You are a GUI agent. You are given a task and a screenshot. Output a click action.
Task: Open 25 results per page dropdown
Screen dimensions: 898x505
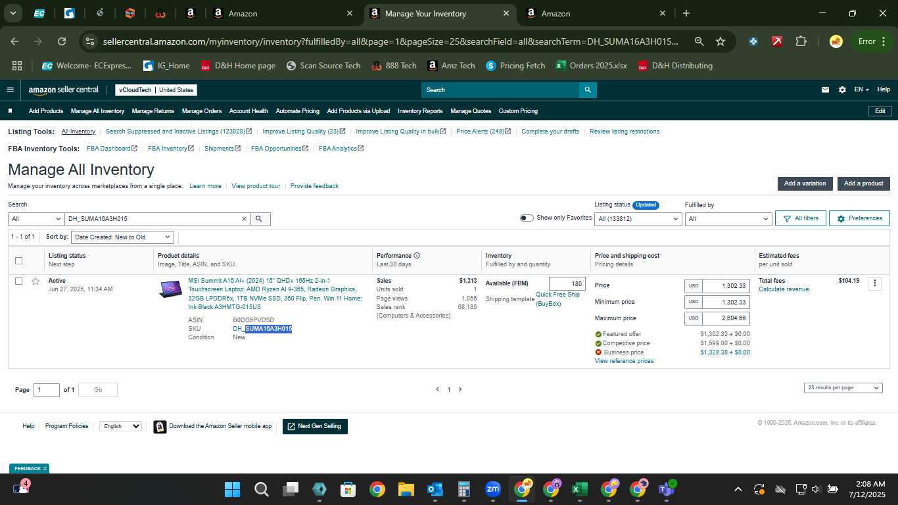(x=843, y=388)
